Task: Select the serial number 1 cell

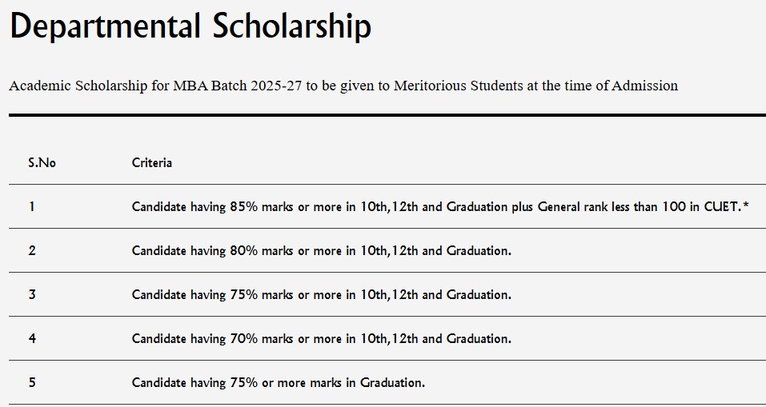Action: (32, 206)
